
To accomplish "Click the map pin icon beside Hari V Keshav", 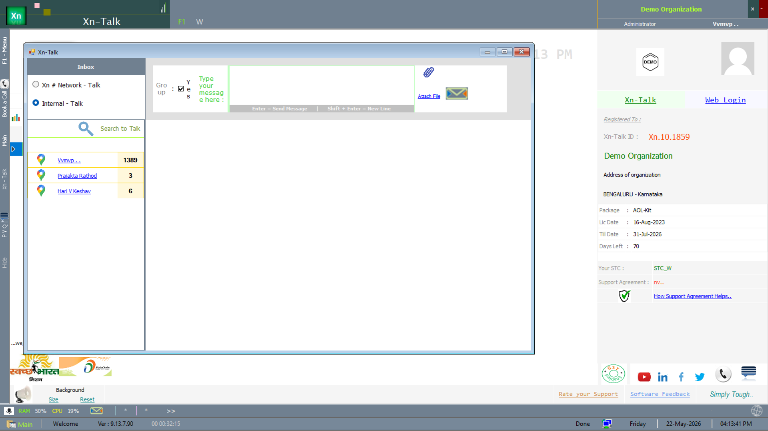I will click(41, 191).
